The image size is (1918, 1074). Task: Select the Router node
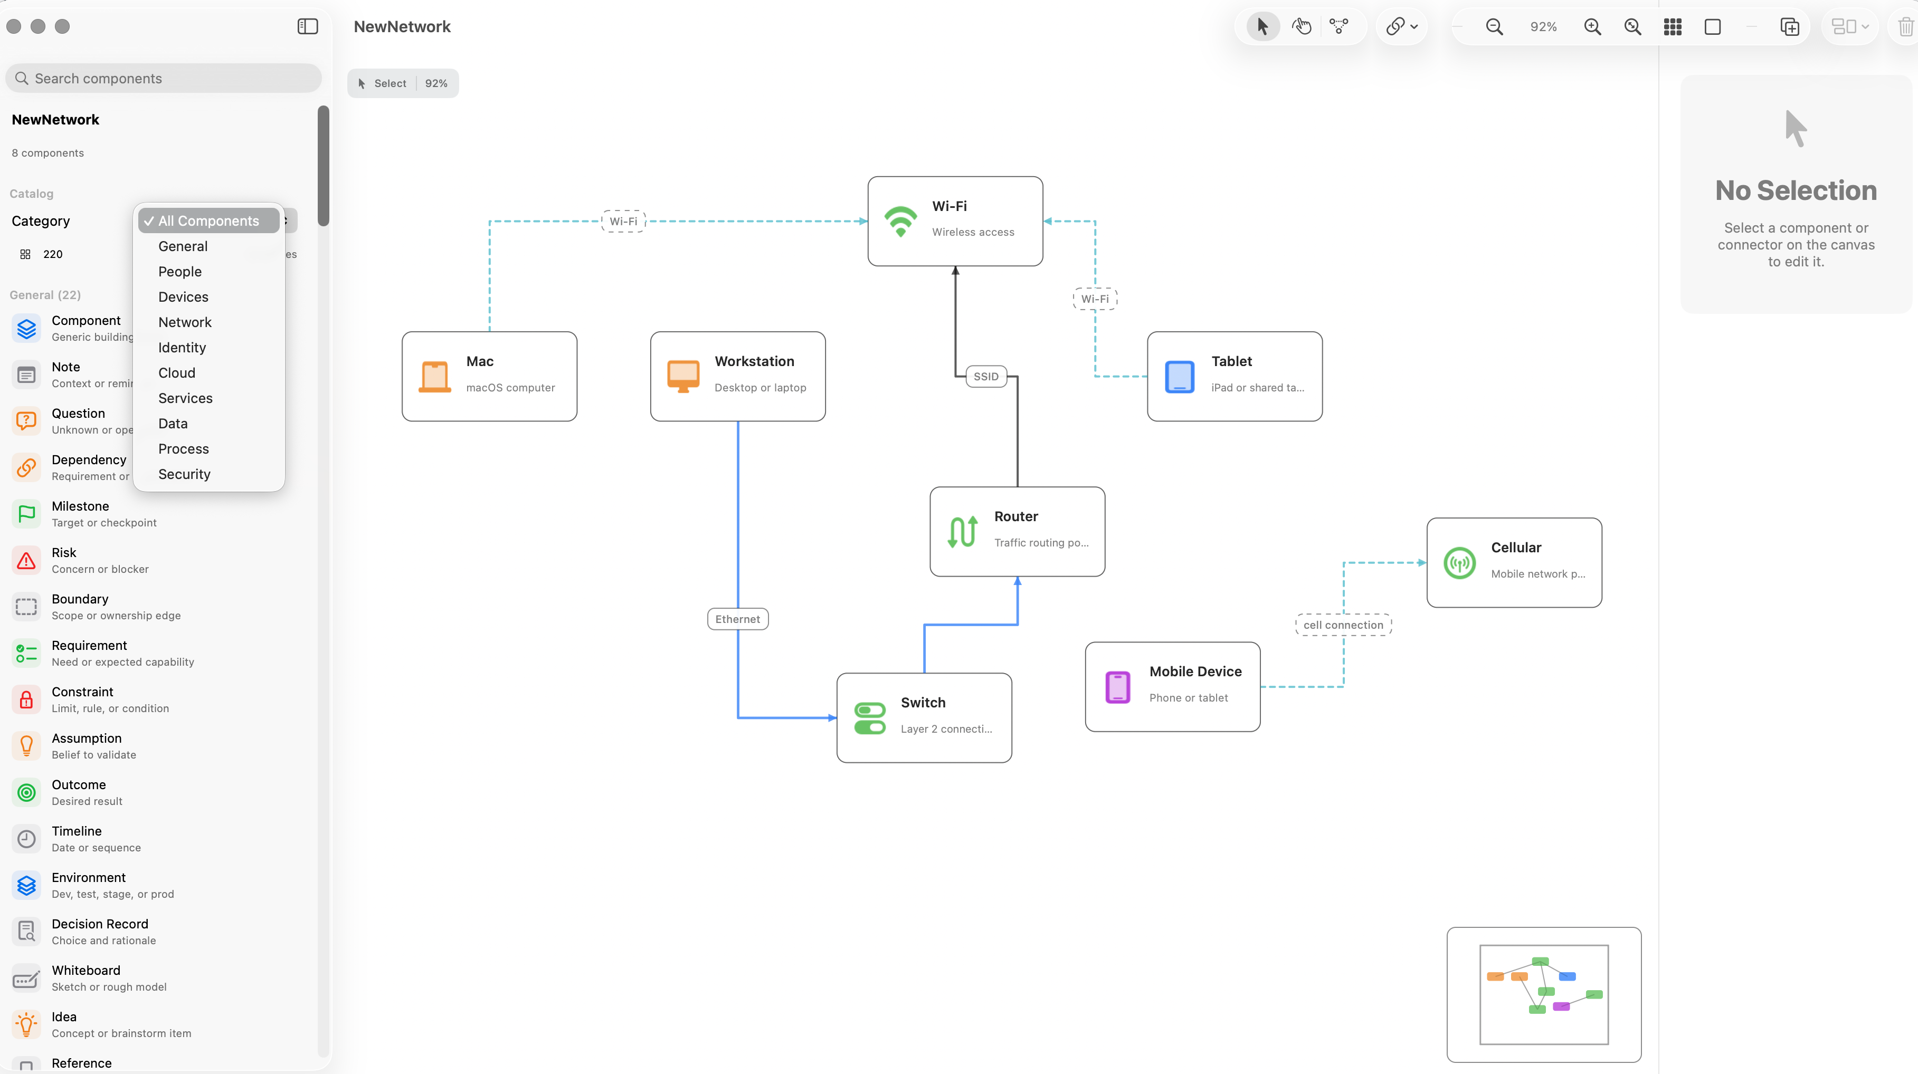pos(1017,531)
